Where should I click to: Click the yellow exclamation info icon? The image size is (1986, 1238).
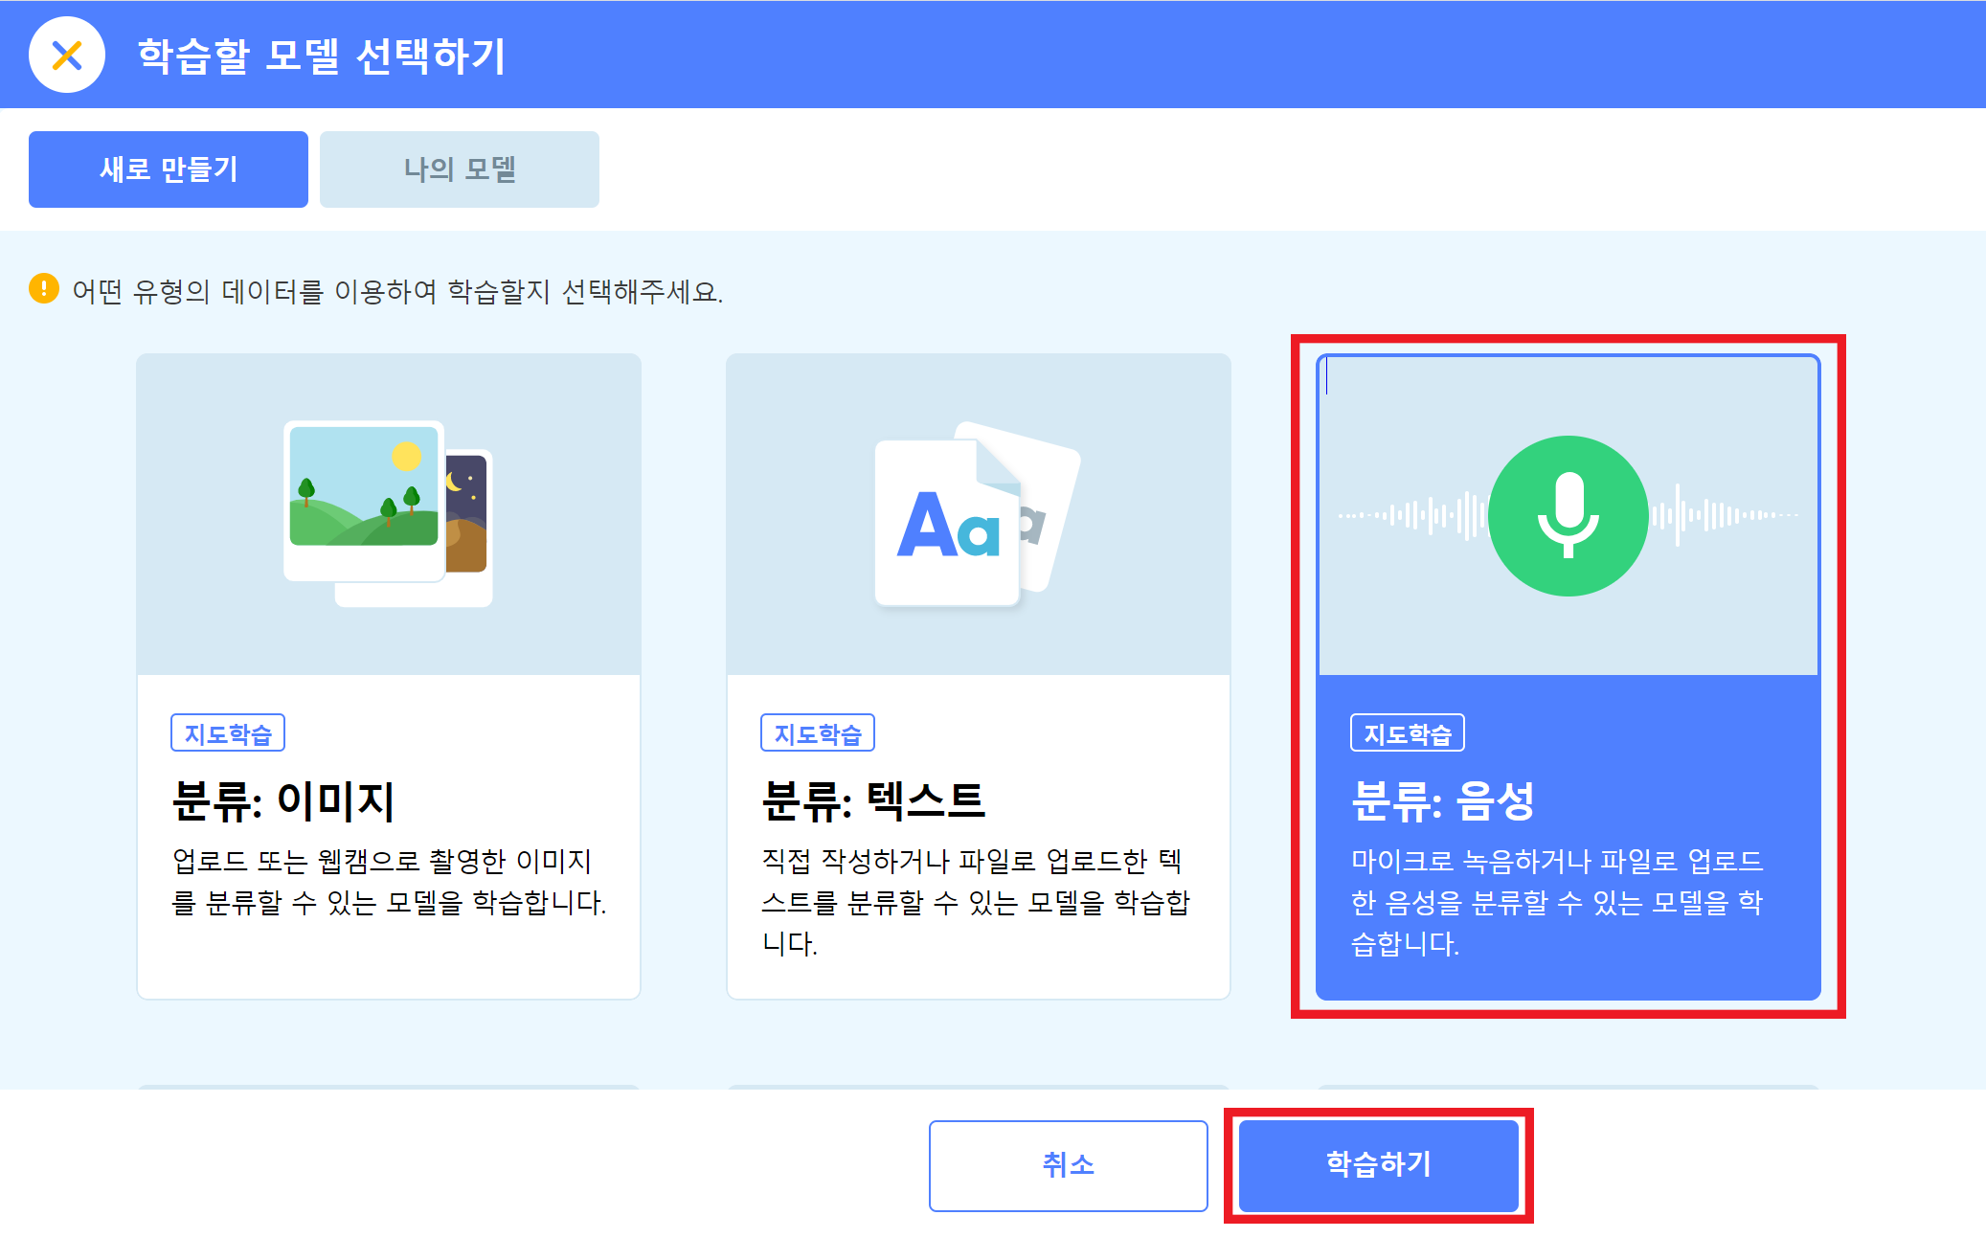(x=44, y=288)
